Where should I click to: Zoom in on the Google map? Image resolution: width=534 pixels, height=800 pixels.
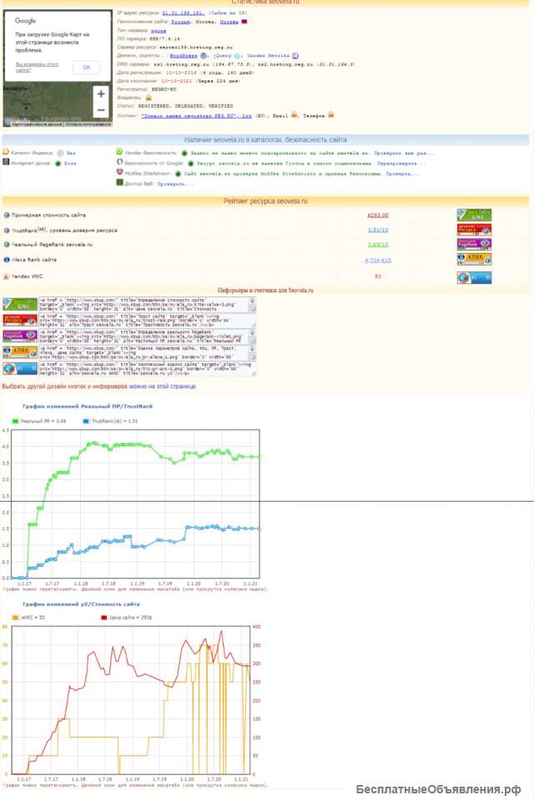(x=101, y=94)
